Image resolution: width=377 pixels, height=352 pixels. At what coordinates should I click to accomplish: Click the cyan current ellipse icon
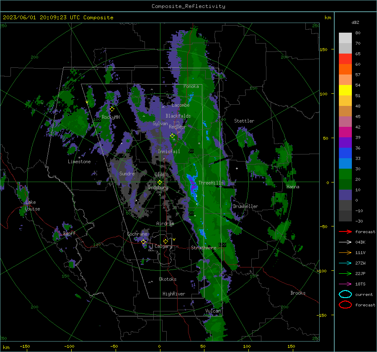coord(345,294)
